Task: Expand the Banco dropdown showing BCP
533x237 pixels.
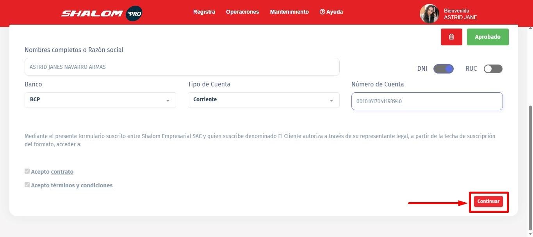Action: coord(100,100)
